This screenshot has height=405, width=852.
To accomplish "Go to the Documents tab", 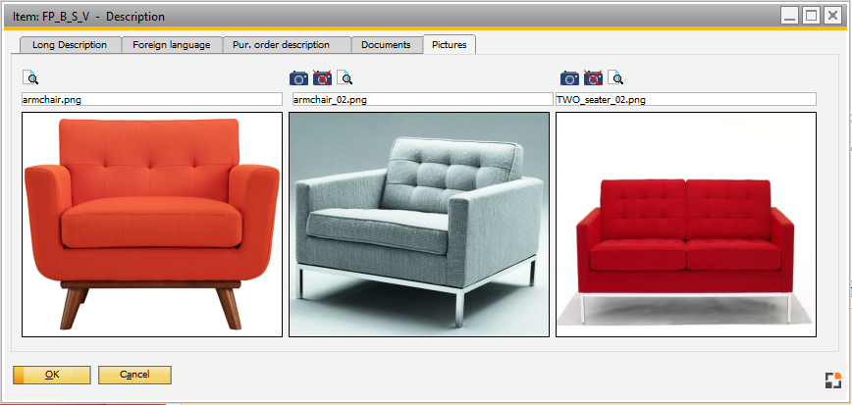I will pyautogui.click(x=386, y=45).
